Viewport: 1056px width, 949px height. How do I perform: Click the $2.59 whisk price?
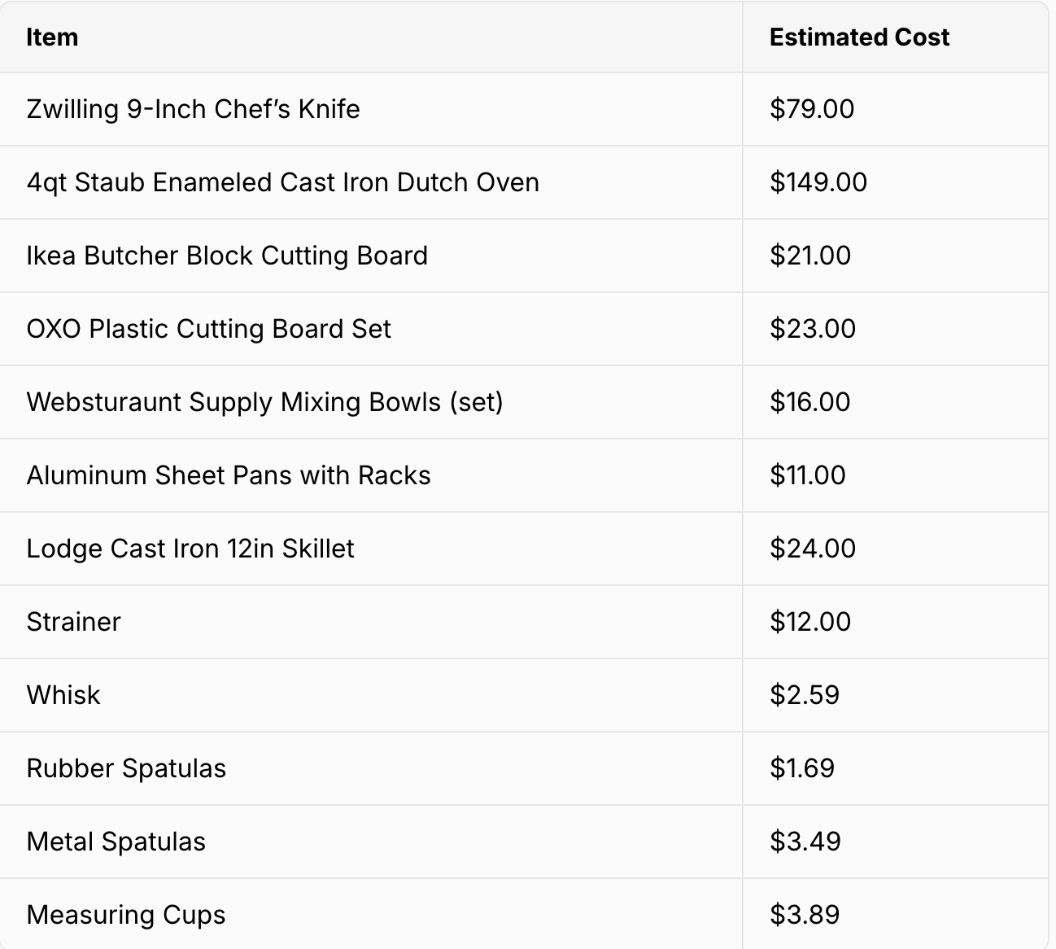[805, 695]
